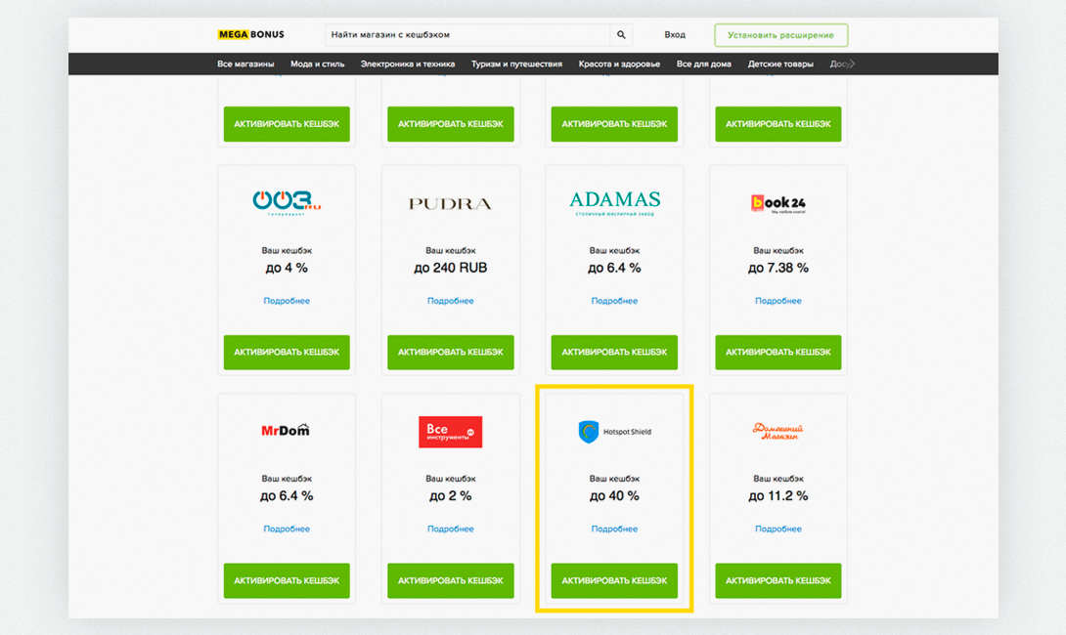Viewport: 1066px width, 635px height.
Task: Click Подробнее under MrDom
Action: (287, 529)
